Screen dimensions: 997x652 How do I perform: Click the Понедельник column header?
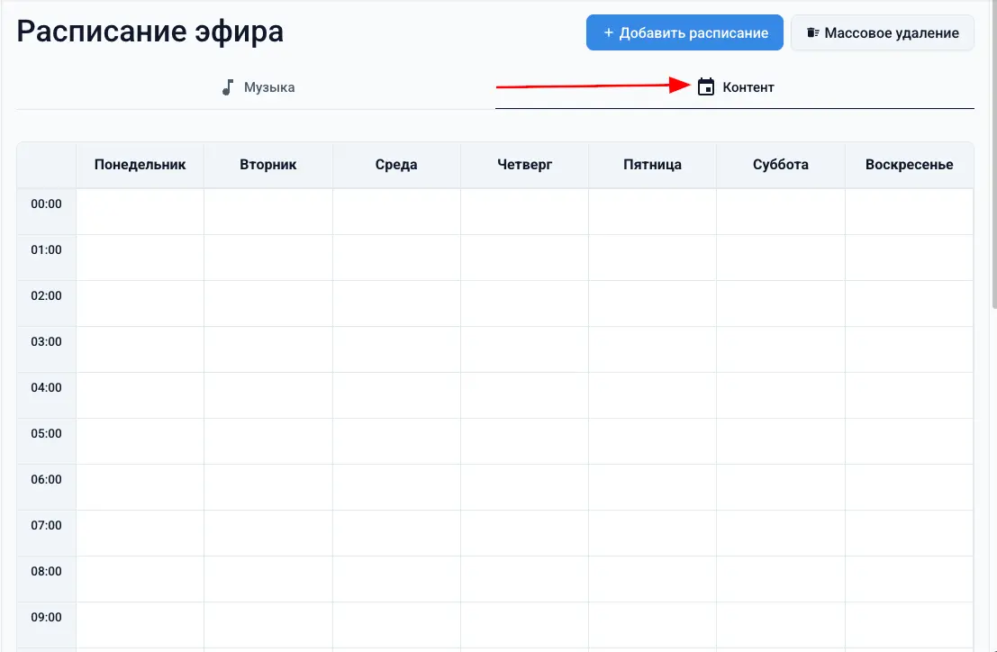pyautogui.click(x=140, y=164)
